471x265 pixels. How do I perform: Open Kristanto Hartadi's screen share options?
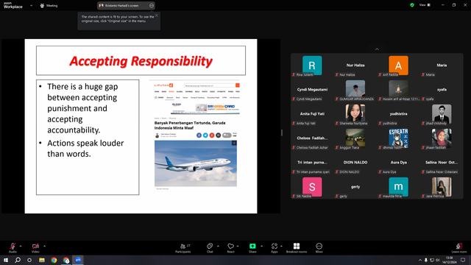[x=152, y=5]
